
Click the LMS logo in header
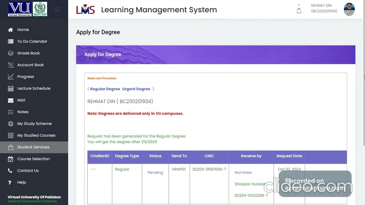tap(85, 10)
